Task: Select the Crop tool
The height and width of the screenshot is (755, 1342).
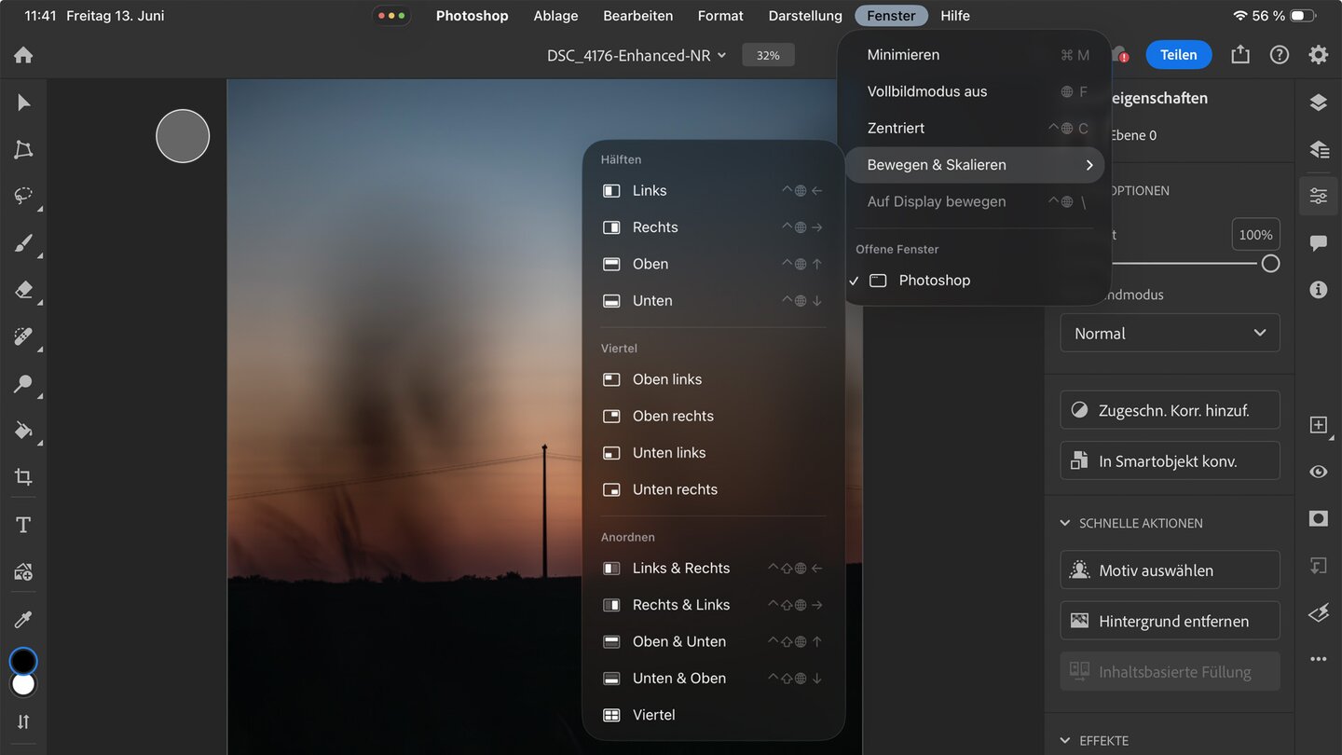Action: 23,477
